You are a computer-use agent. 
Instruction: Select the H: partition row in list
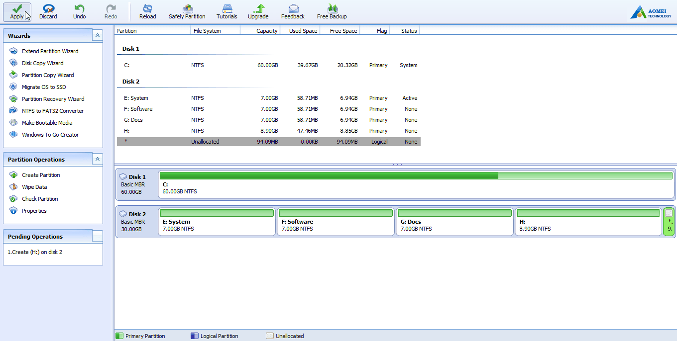coord(269,131)
